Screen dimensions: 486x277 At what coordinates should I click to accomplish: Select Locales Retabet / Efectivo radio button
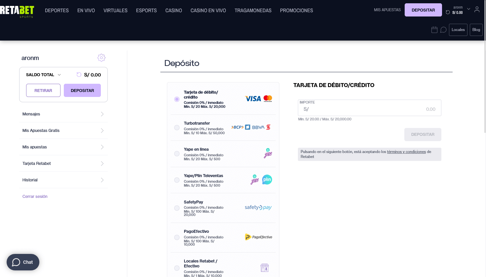177,268
